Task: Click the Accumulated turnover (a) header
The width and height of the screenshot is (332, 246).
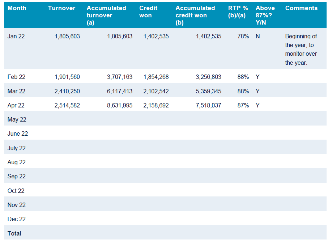Action: point(106,15)
